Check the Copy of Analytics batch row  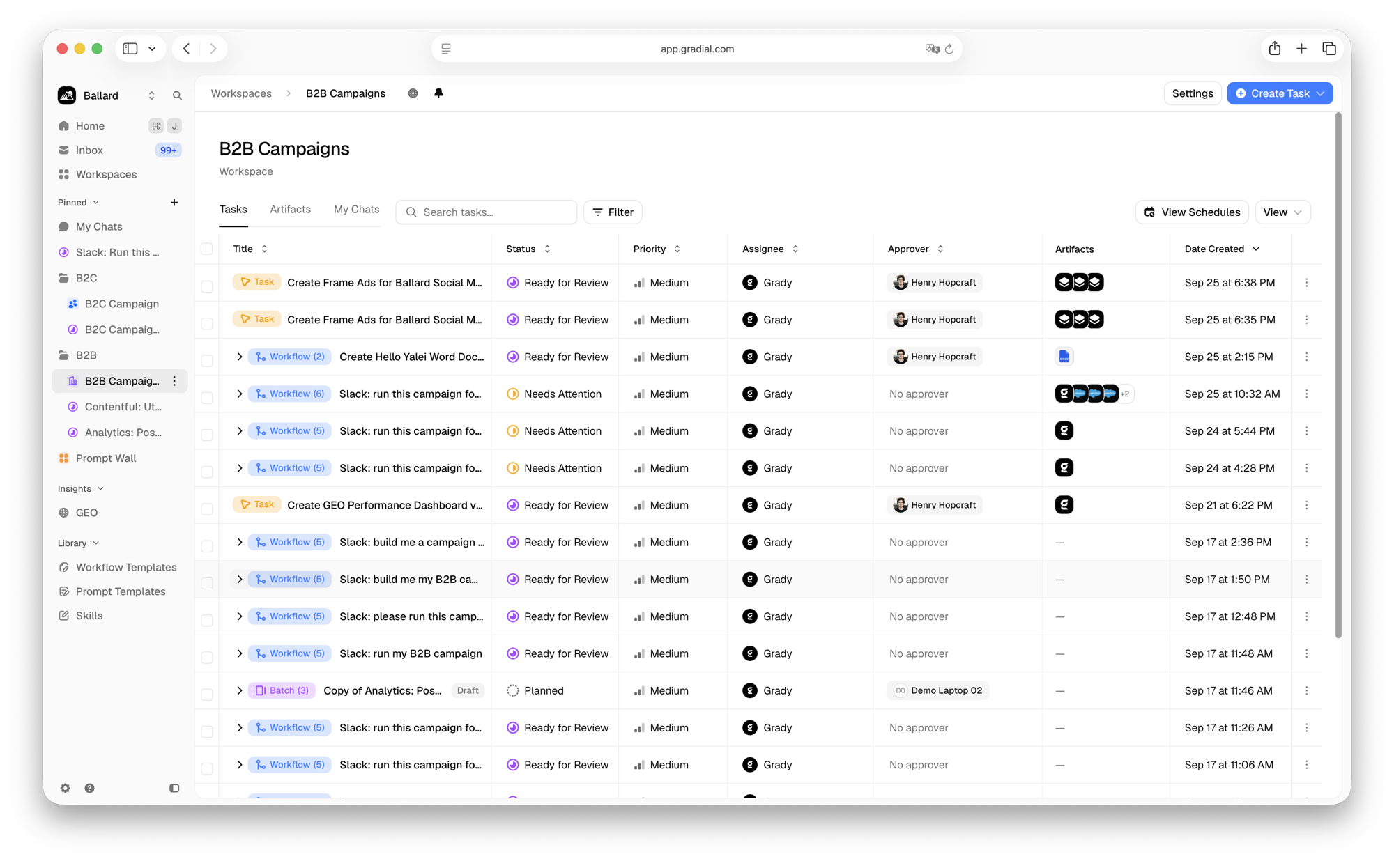(207, 694)
